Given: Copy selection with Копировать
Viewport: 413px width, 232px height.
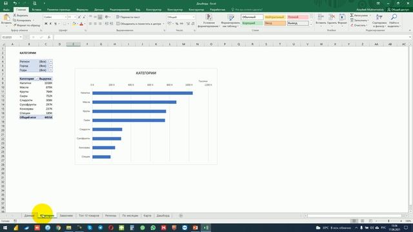Looking at the screenshot, I should [x=23, y=20].
